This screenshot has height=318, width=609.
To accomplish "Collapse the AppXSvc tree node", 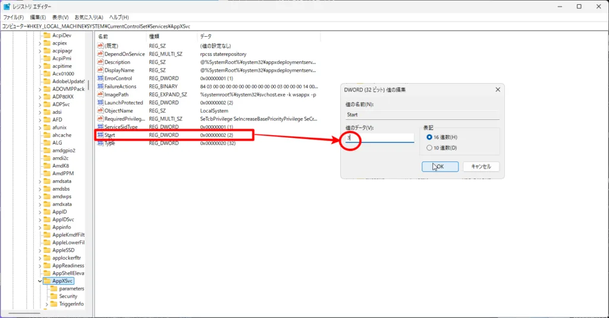I will point(40,281).
